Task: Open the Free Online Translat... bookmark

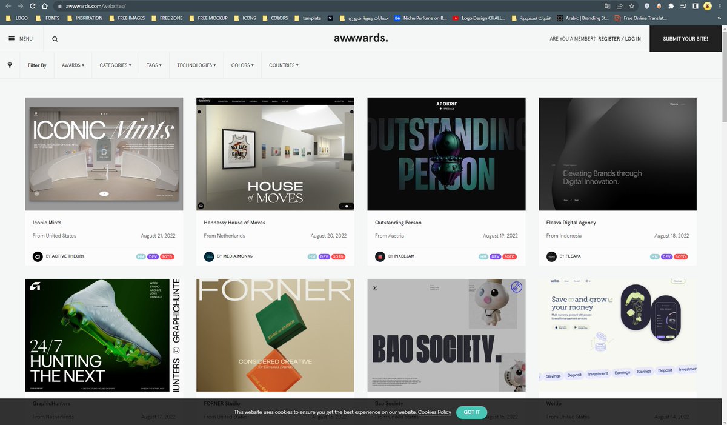Action: point(640,18)
